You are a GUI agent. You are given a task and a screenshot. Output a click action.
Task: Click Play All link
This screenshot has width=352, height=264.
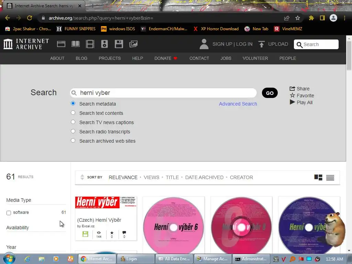(x=301, y=102)
